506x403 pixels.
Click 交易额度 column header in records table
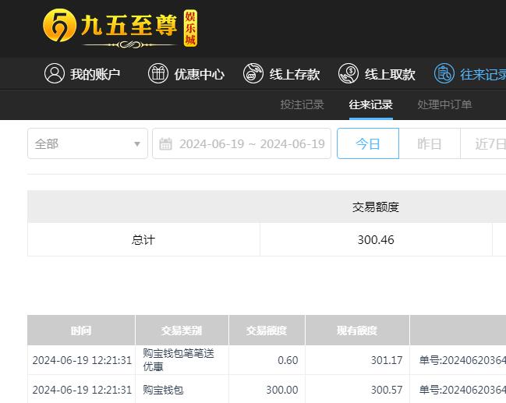tap(267, 330)
